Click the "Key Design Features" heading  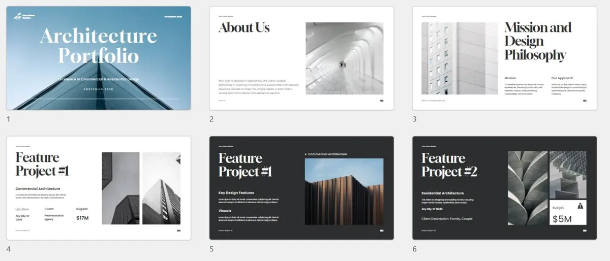point(236,193)
